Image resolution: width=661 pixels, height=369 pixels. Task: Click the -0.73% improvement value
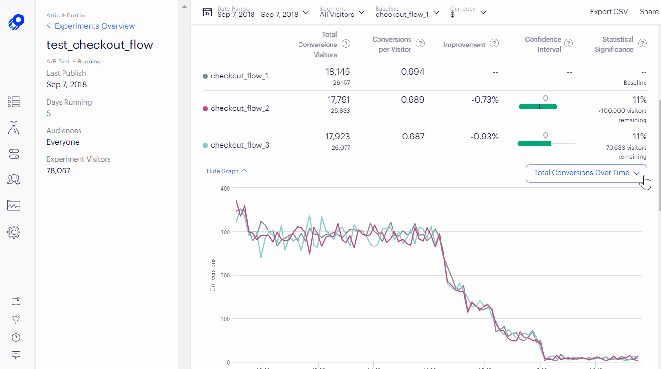485,100
